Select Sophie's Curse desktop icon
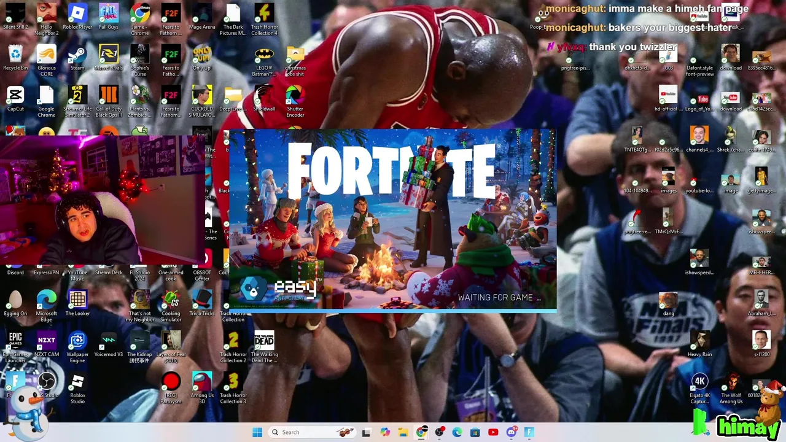This screenshot has height=442, width=786. pos(140,60)
